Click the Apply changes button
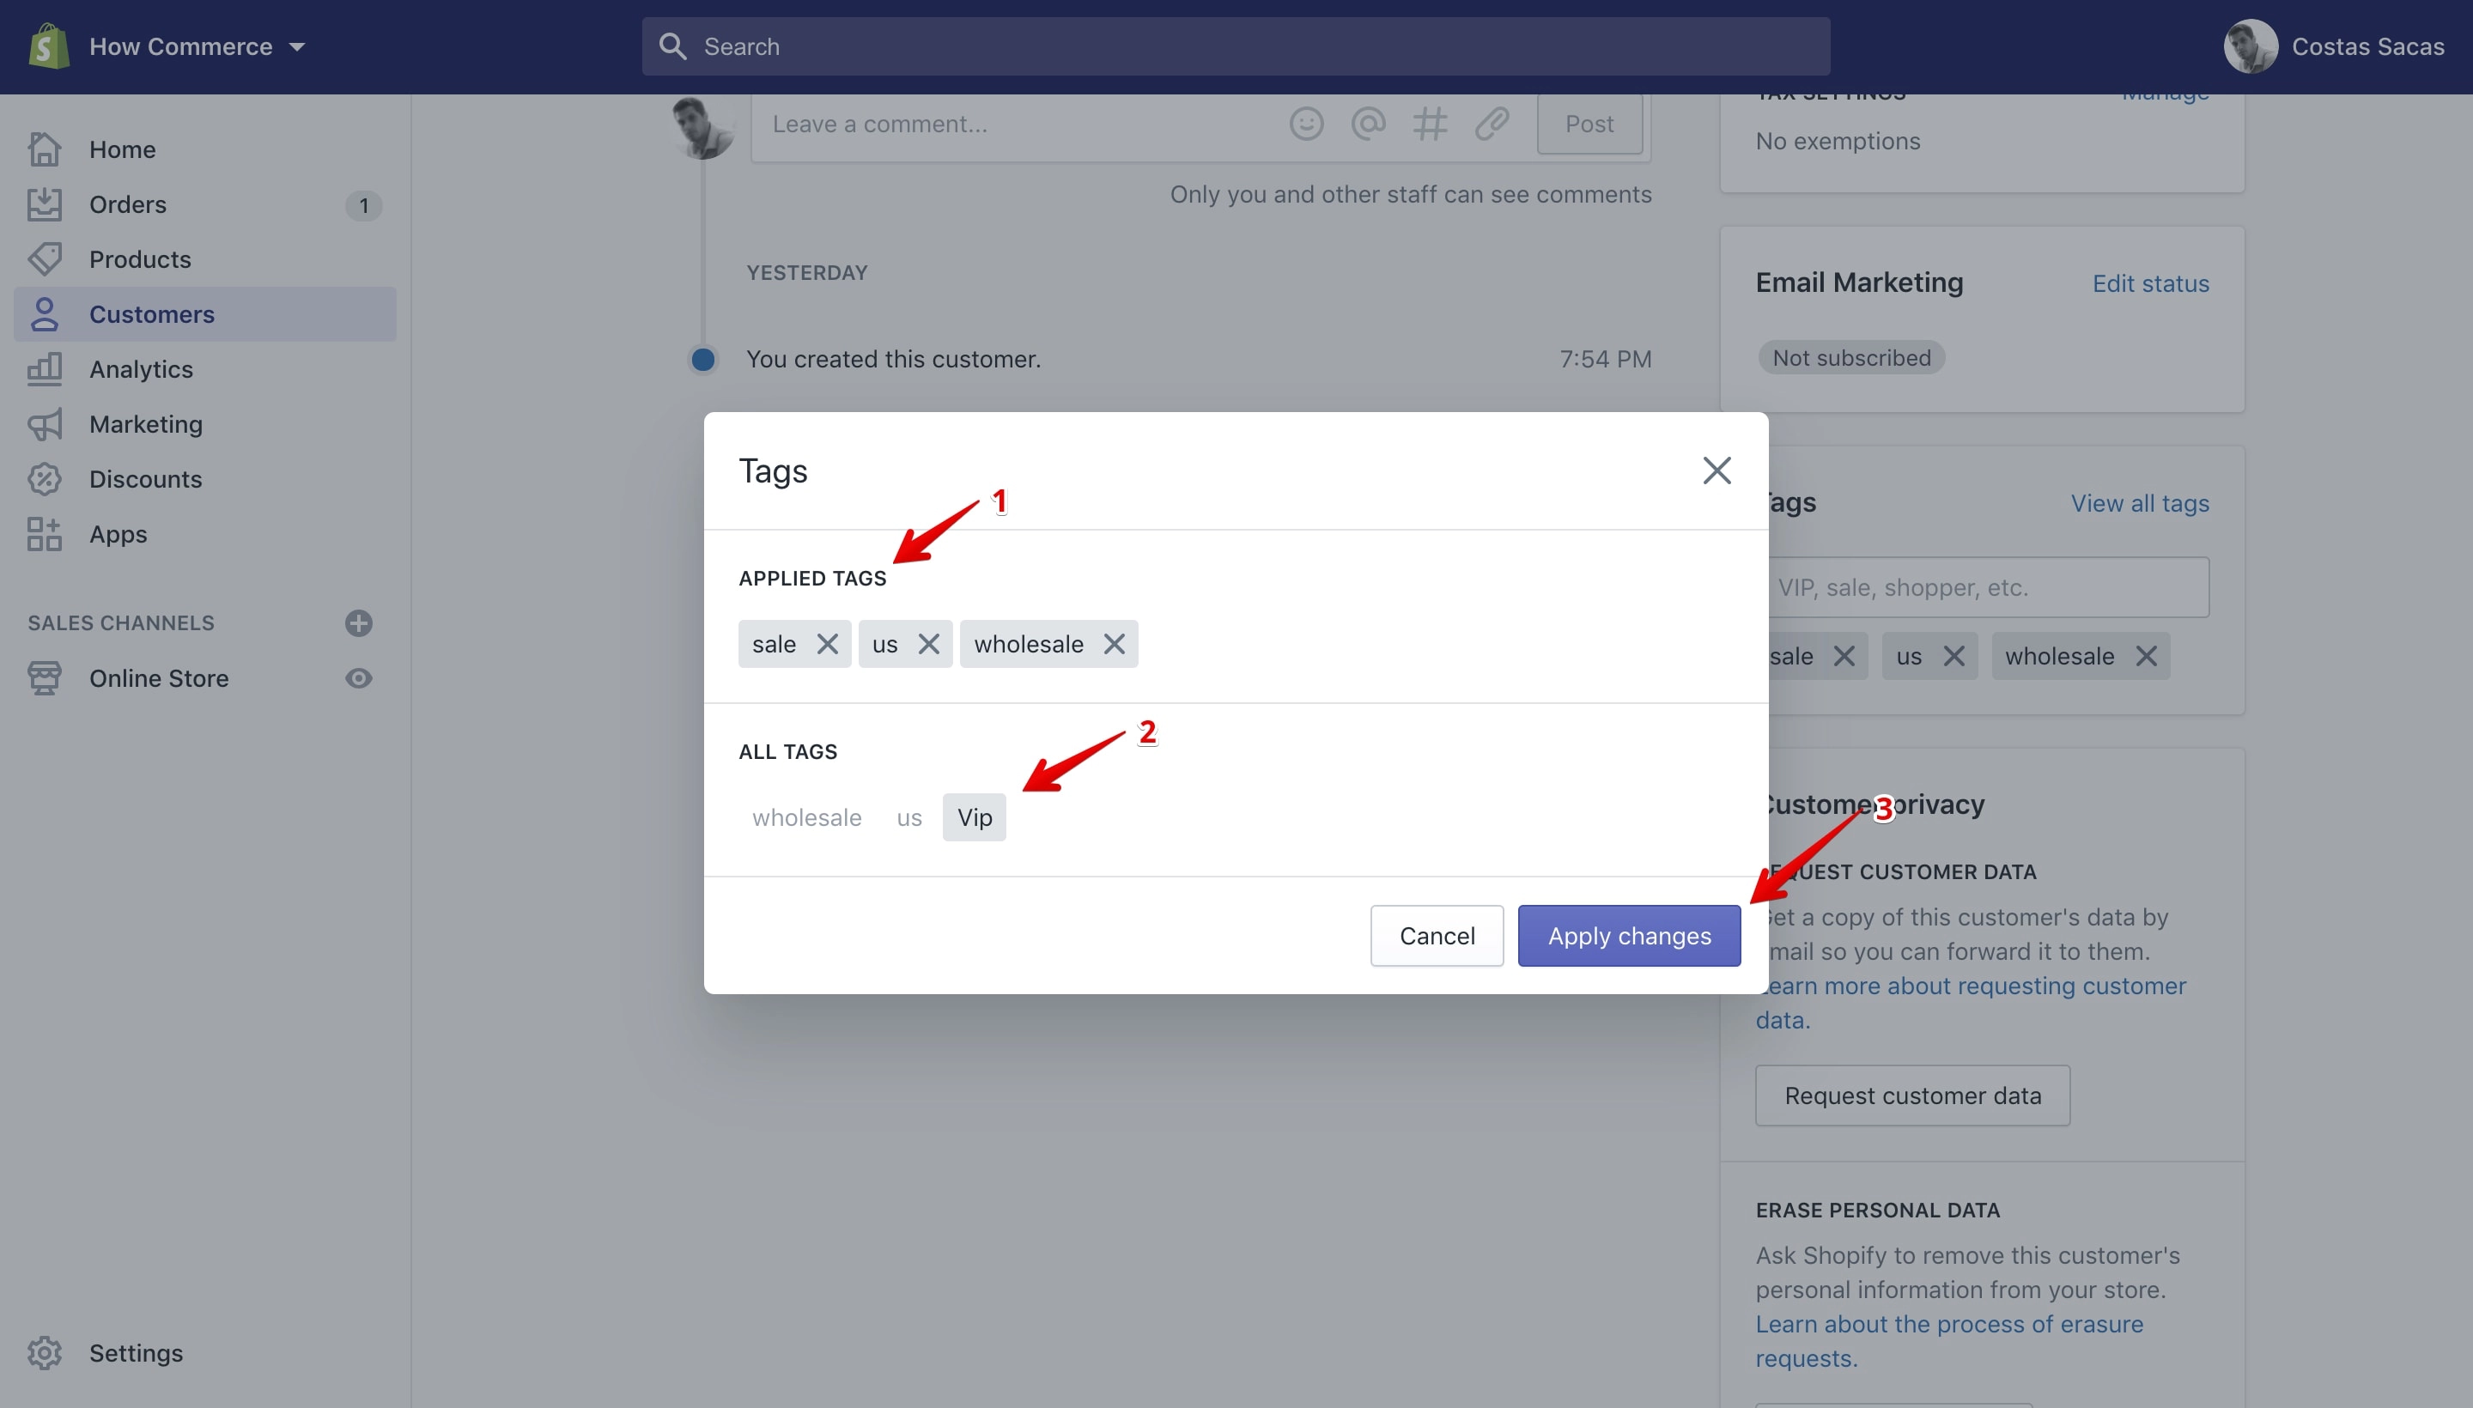This screenshot has width=2473, height=1408. pos(1629,936)
